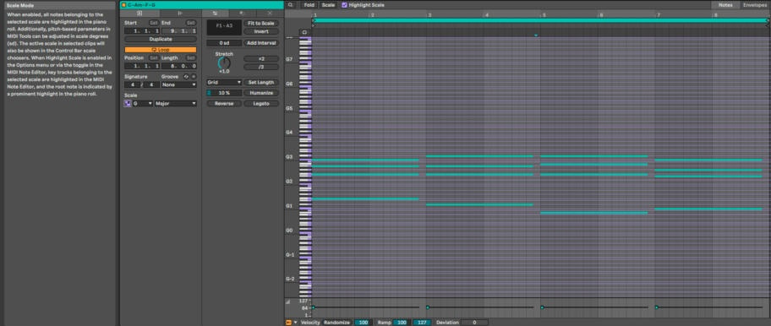Viewport: 771px width, 326px height.
Task: Click the Signature numerator field
Action: [x=132, y=84]
